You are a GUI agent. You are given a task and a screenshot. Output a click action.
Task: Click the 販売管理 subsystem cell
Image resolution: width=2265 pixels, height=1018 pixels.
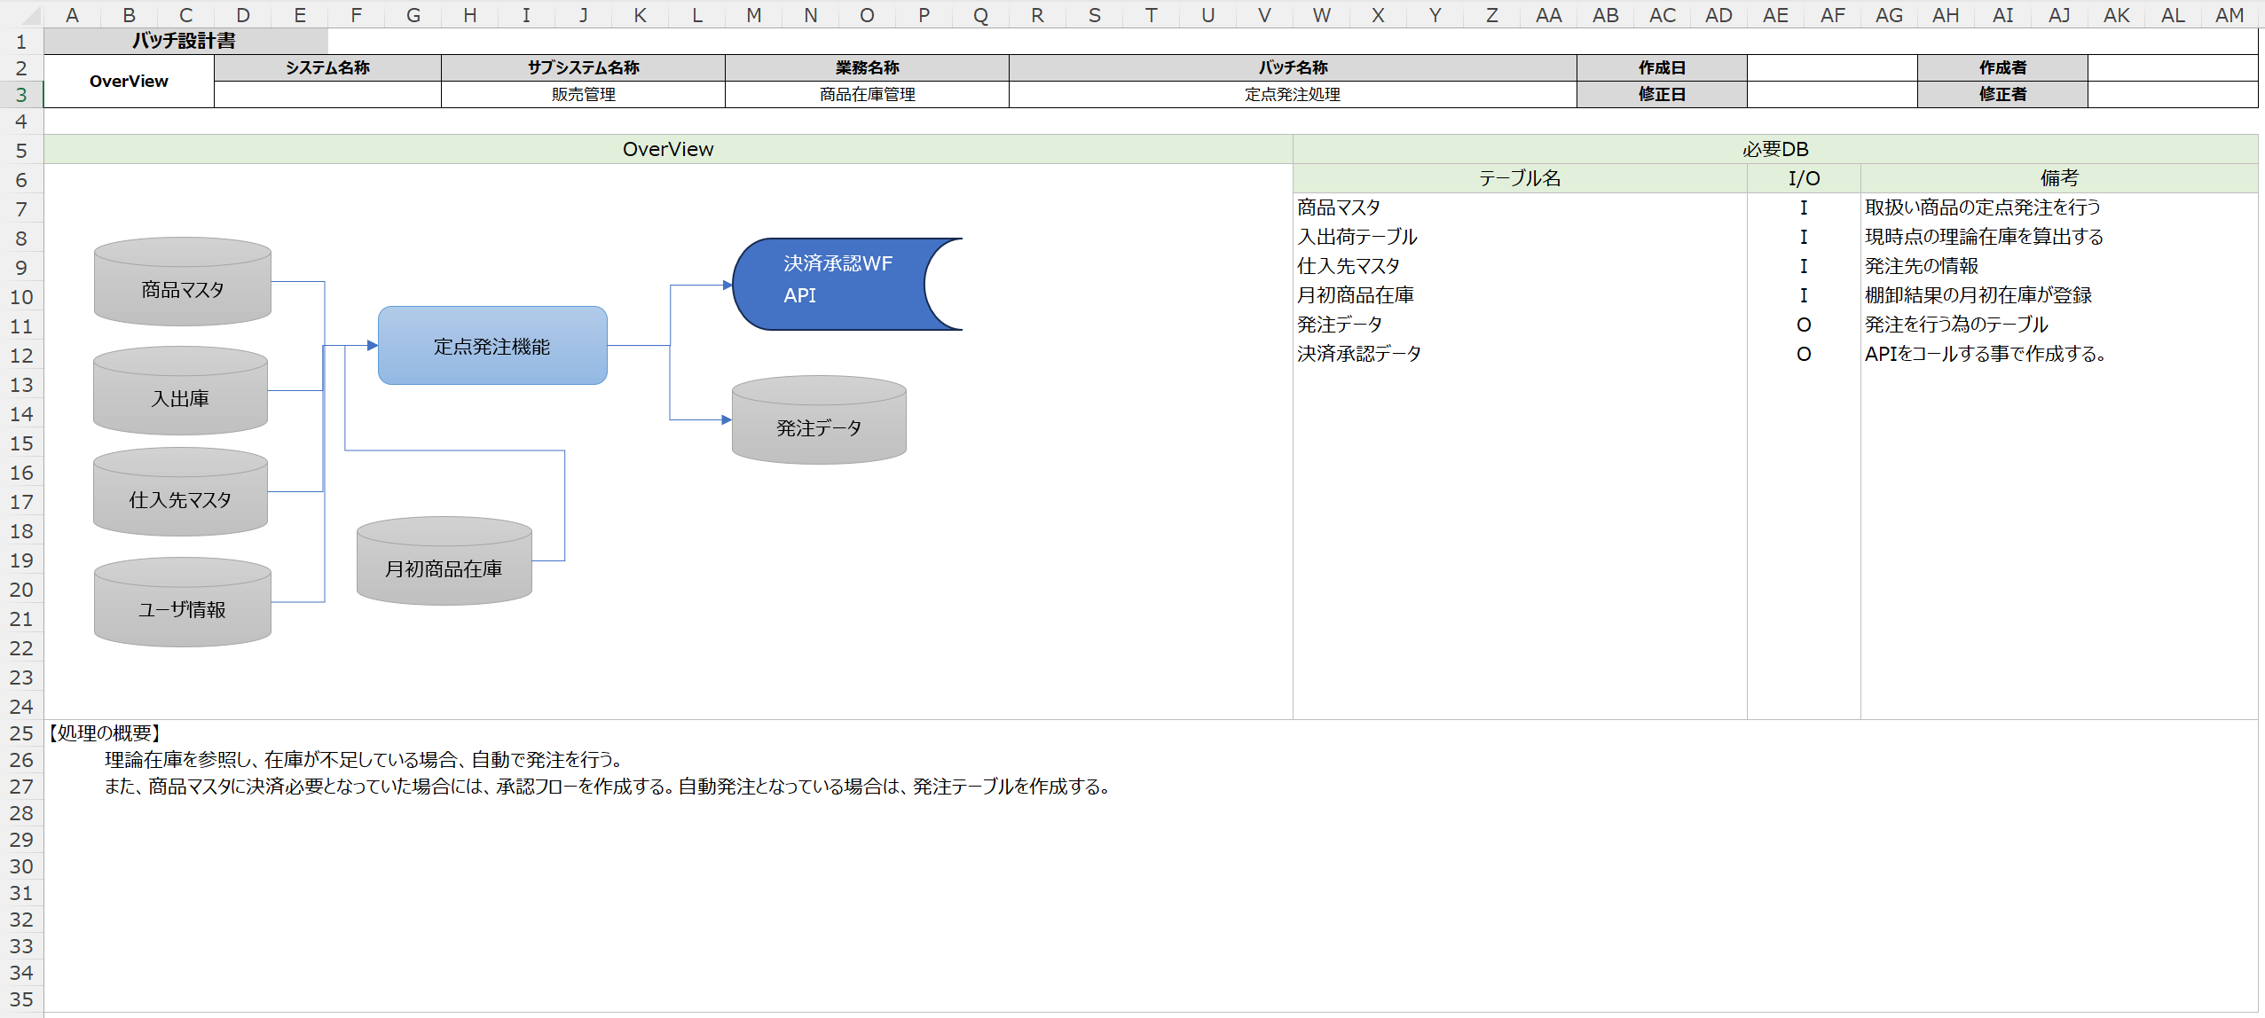583,94
